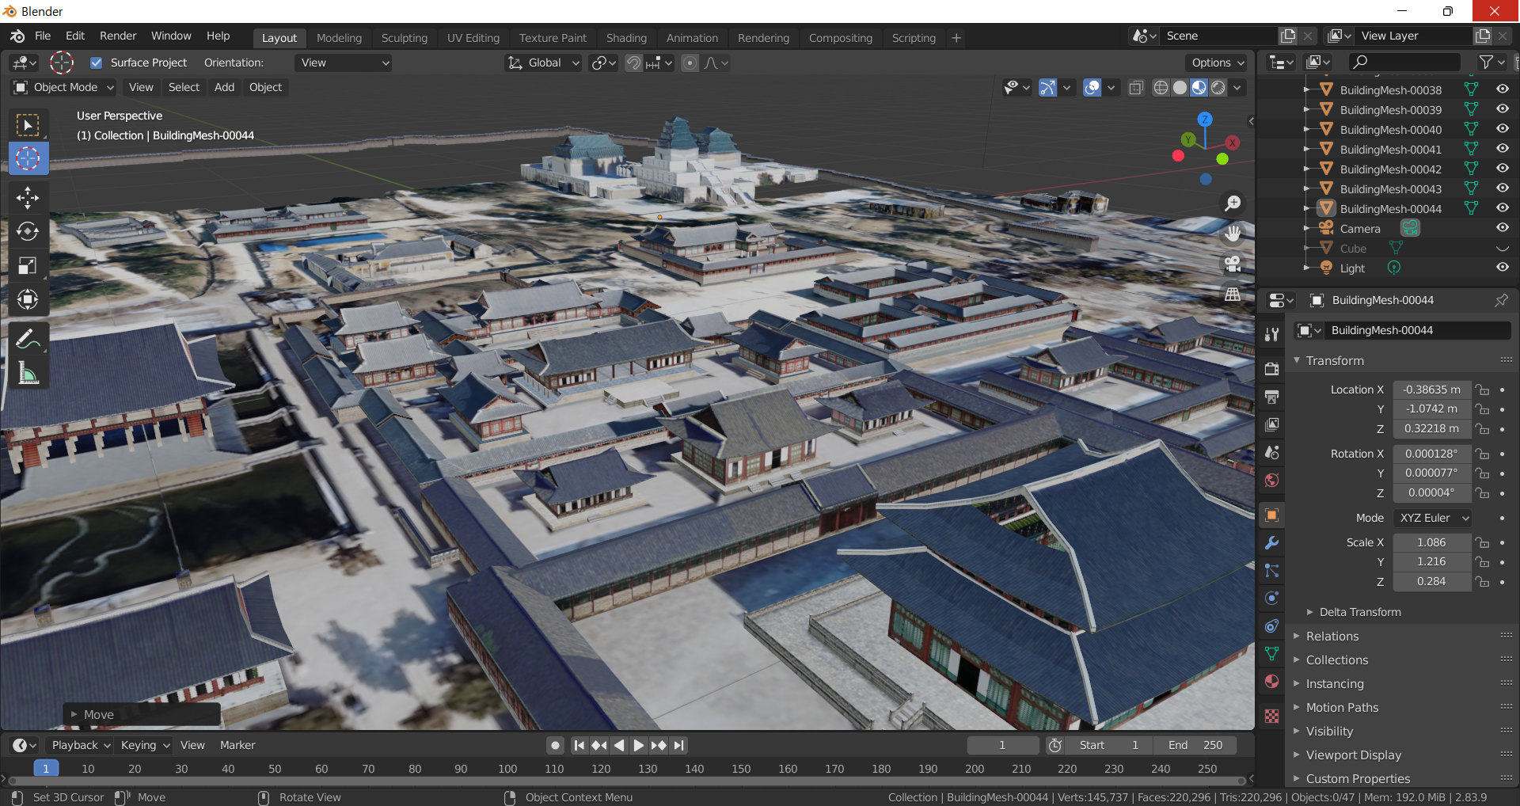
Task: Select the Measure ruler tool
Action: tap(28, 373)
